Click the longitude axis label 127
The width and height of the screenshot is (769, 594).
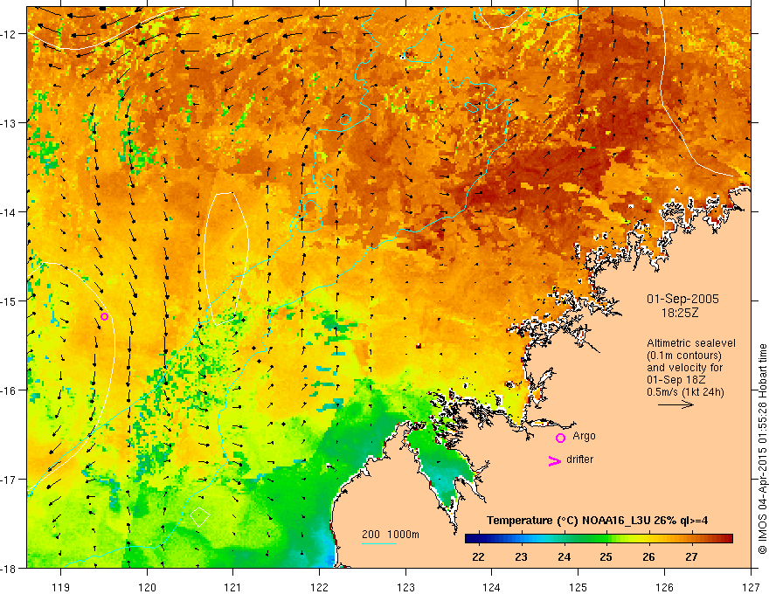751,587
